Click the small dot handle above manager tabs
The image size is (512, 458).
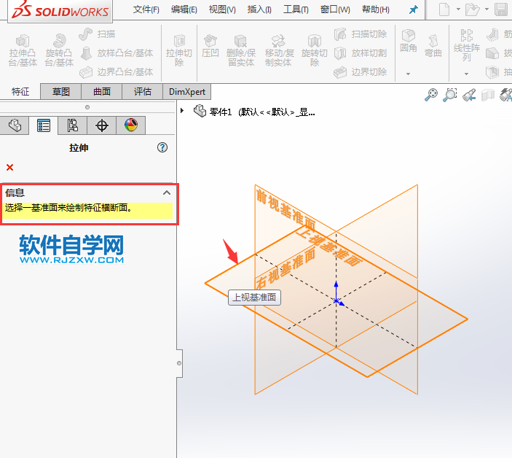pos(87,107)
